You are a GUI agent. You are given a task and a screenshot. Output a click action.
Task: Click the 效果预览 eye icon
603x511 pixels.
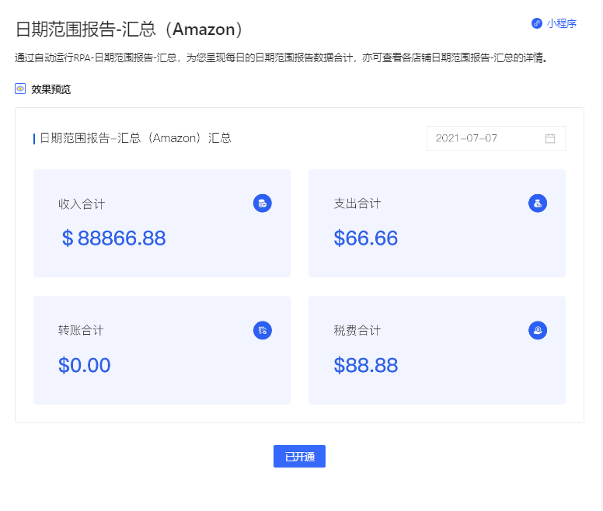[20, 89]
